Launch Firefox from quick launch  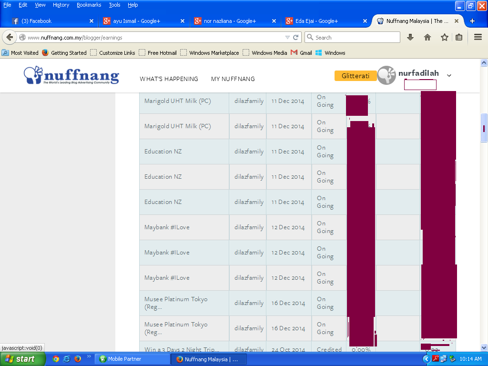78,359
